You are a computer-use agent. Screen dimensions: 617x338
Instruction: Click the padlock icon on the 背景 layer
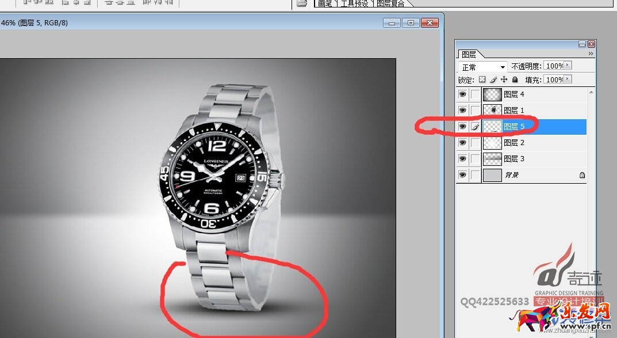(582, 175)
